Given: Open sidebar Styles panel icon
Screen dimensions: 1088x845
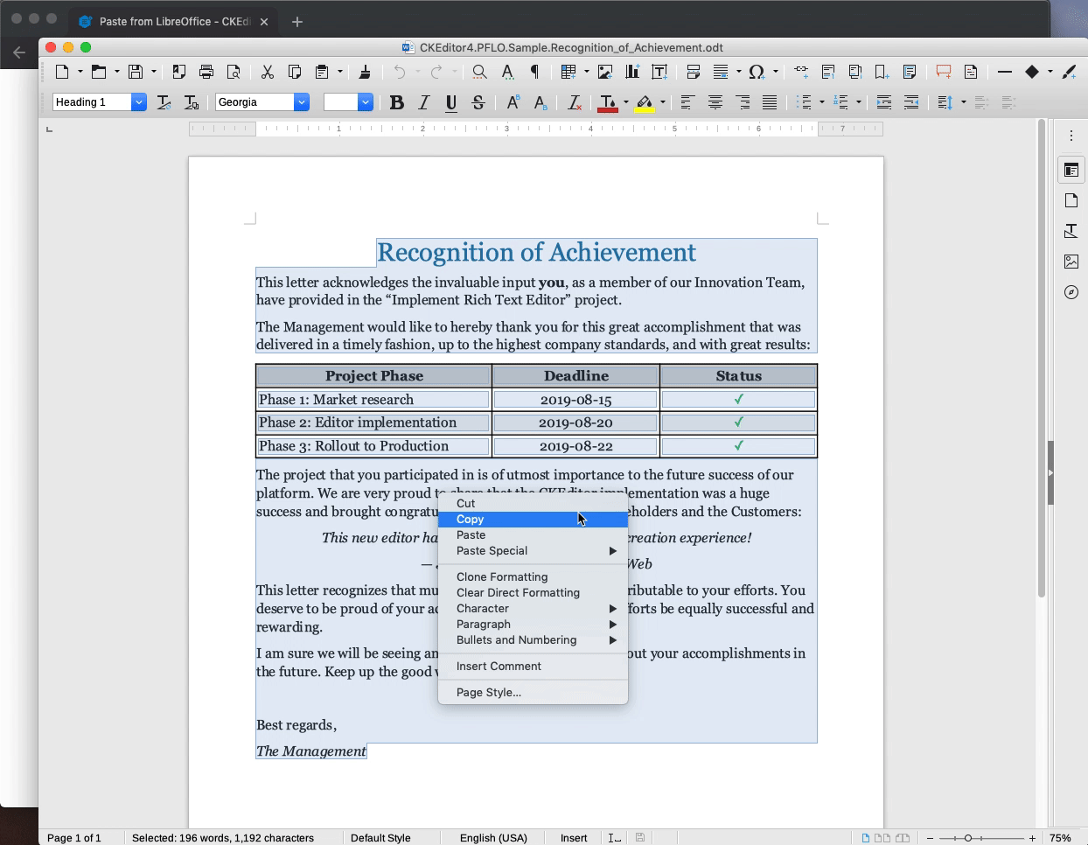Looking at the screenshot, I should point(1071,231).
